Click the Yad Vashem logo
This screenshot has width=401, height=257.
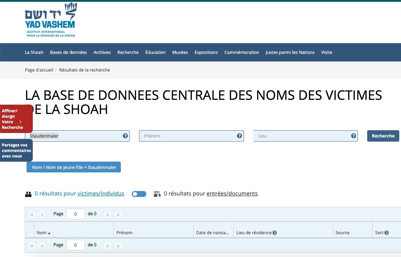point(50,21)
